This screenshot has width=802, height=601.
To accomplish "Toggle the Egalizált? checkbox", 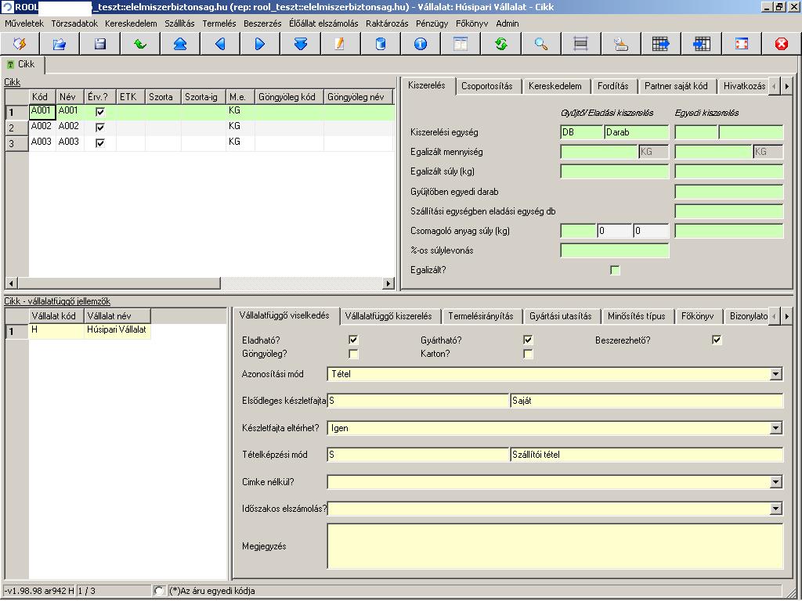I will (x=615, y=270).
